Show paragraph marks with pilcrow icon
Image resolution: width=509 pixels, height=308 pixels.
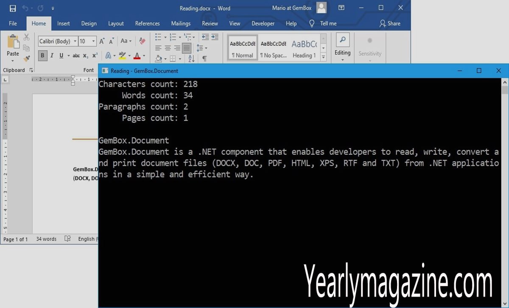coord(204,58)
